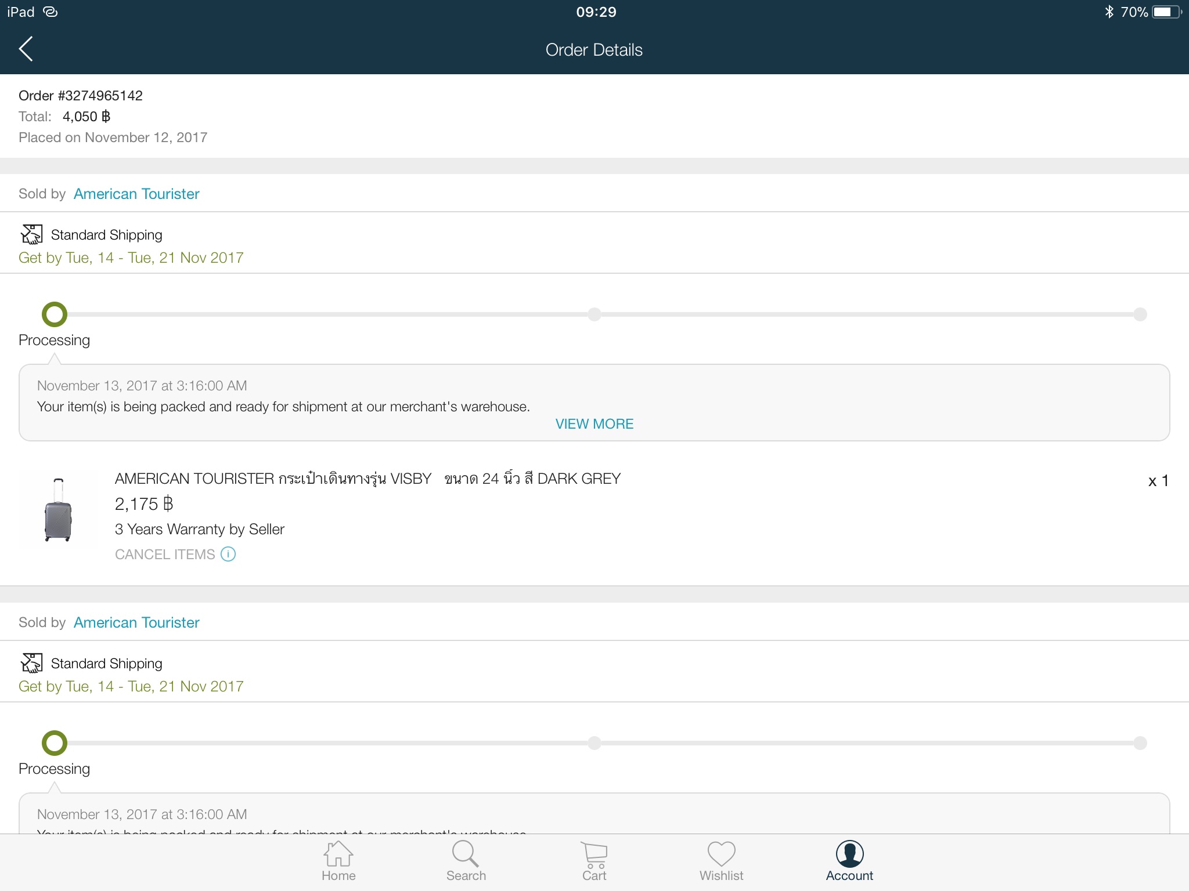
Task: Expand tracking with VIEW MORE
Action: pos(594,424)
